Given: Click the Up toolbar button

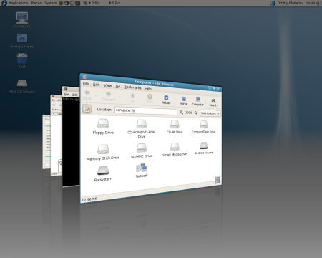Looking at the screenshot, I should [x=132, y=97].
